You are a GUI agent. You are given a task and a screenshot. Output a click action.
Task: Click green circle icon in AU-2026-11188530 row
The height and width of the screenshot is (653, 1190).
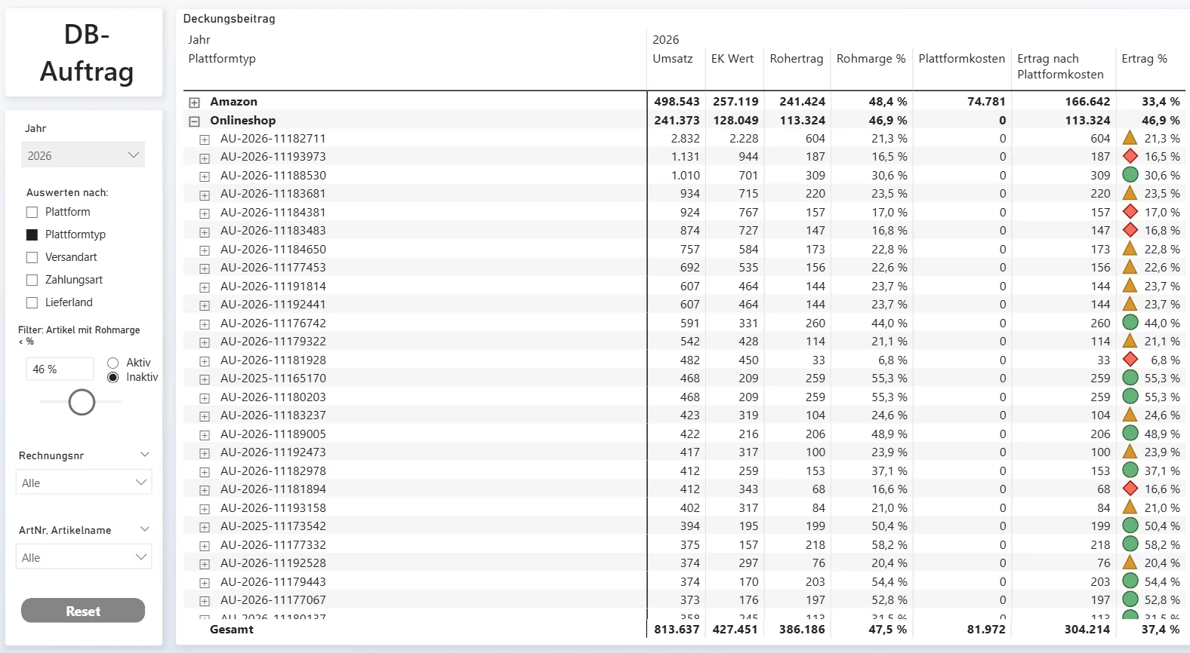pyautogui.click(x=1130, y=175)
